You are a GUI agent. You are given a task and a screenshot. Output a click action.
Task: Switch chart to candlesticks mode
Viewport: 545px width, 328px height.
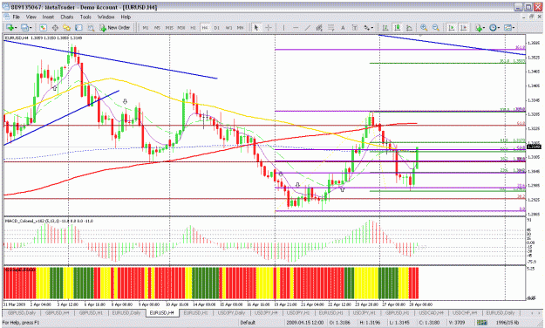point(397,27)
